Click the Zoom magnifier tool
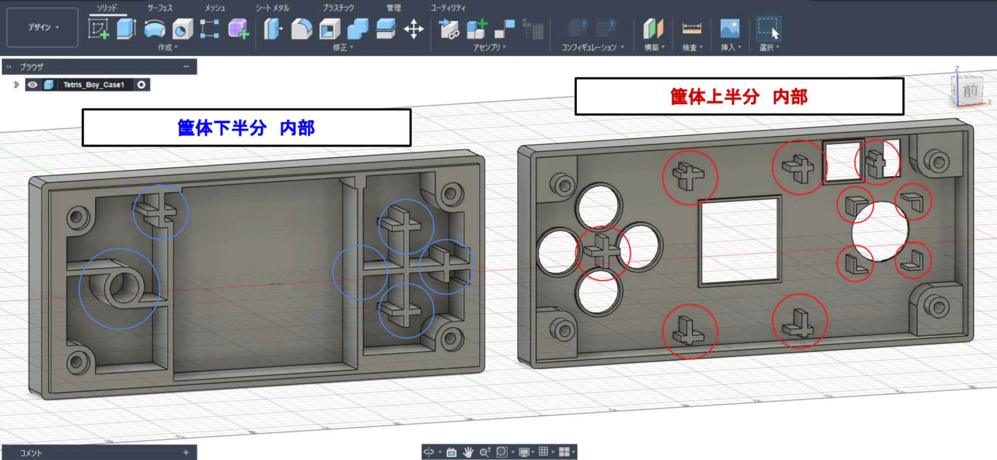This screenshot has width=997, height=460. [x=484, y=452]
